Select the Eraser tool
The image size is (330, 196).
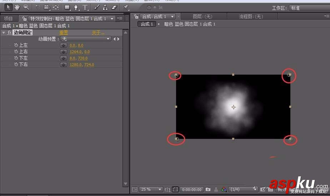click(114, 7)
